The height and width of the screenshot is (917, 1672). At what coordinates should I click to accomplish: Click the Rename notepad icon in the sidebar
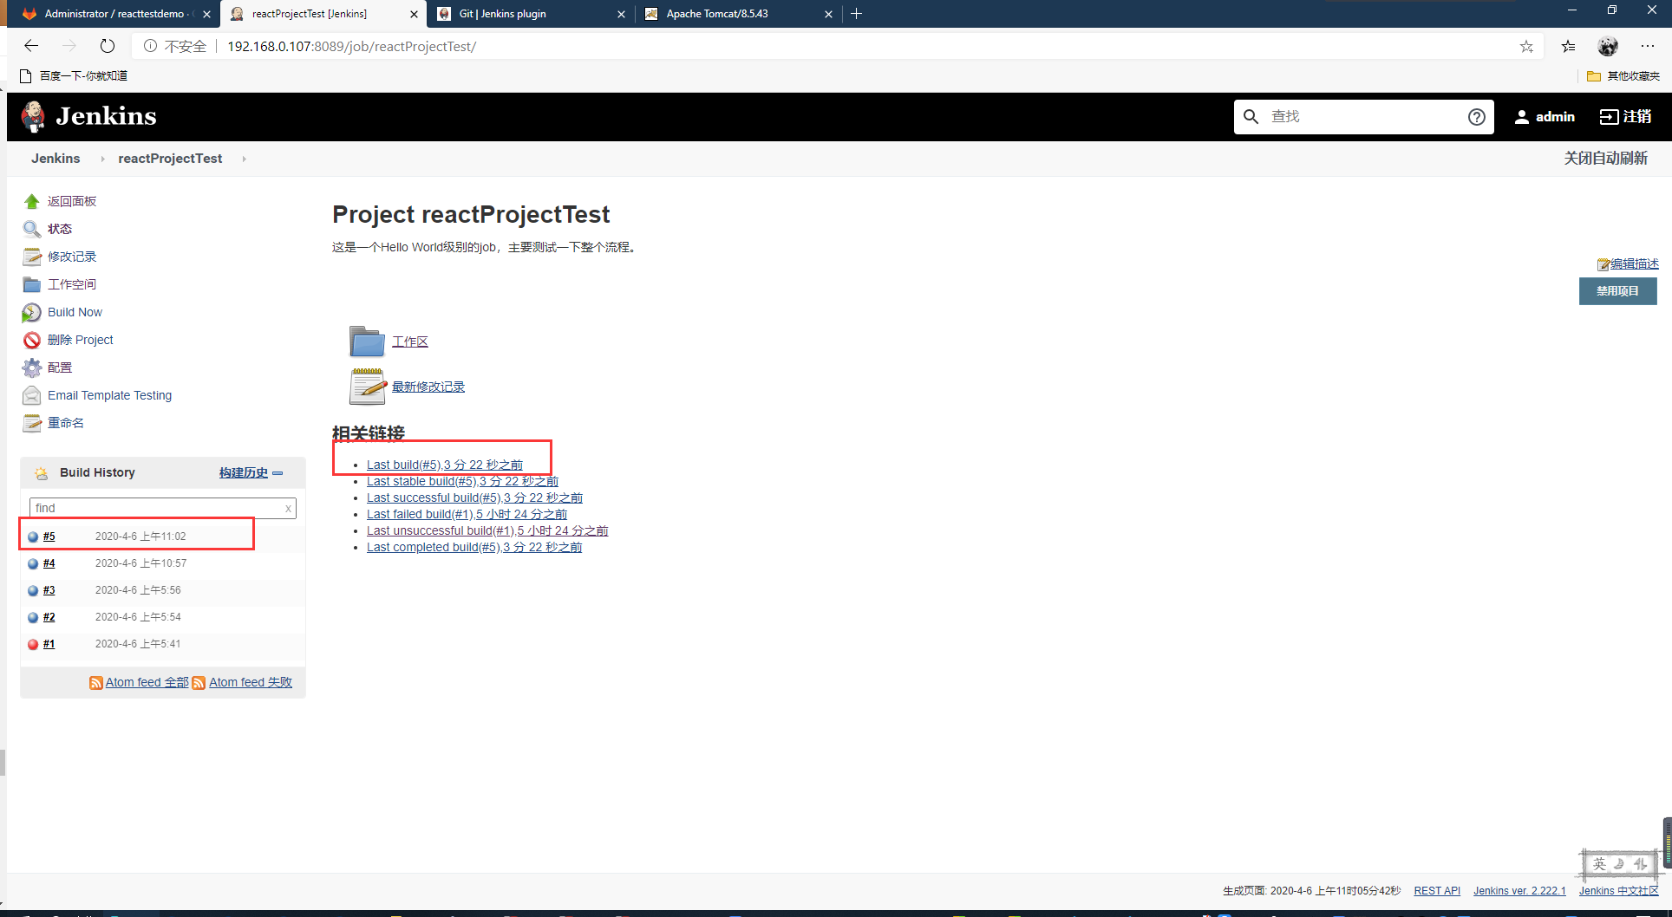point(32,423)
